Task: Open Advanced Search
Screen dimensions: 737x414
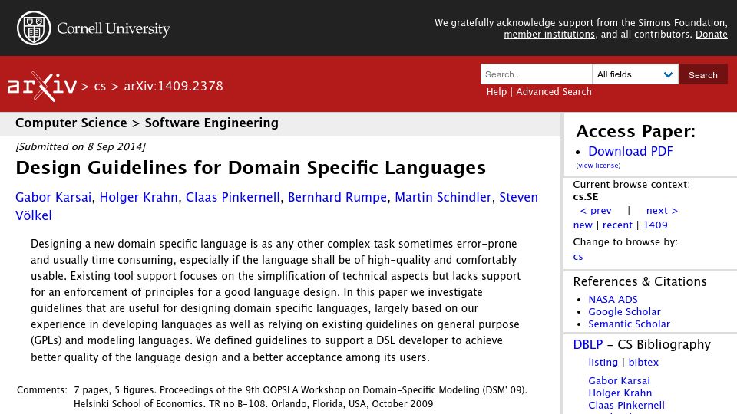Action: tap(554, 91)
